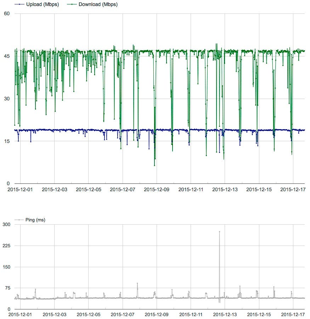Click the 2015-12-11 label on the ping chart
Screen dimensions: 310x319
point(191,314)
